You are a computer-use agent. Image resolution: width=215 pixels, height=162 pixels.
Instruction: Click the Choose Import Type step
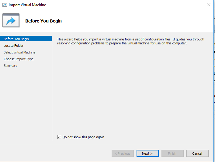coord(19,59)
